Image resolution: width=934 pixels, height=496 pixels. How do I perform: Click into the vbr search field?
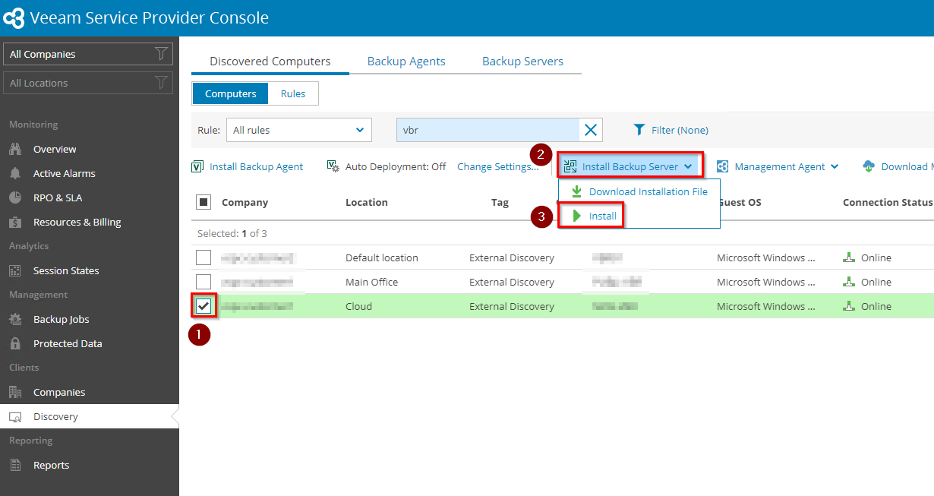pyautogui.click(x=488, y=130)
